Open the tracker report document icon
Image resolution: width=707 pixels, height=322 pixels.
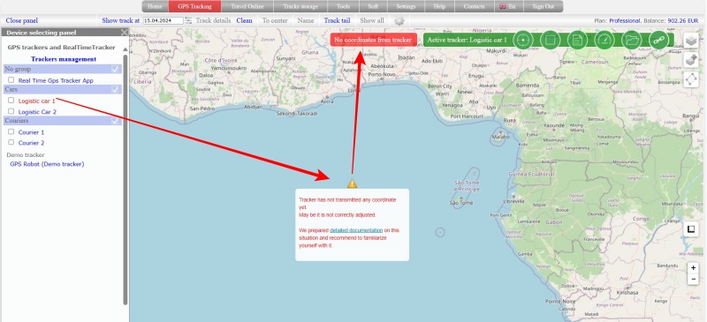pyautogui.click(x=577, y=40)
